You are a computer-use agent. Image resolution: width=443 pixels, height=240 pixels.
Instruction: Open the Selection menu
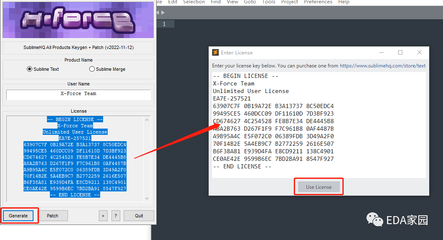click(x=194, y=2)
